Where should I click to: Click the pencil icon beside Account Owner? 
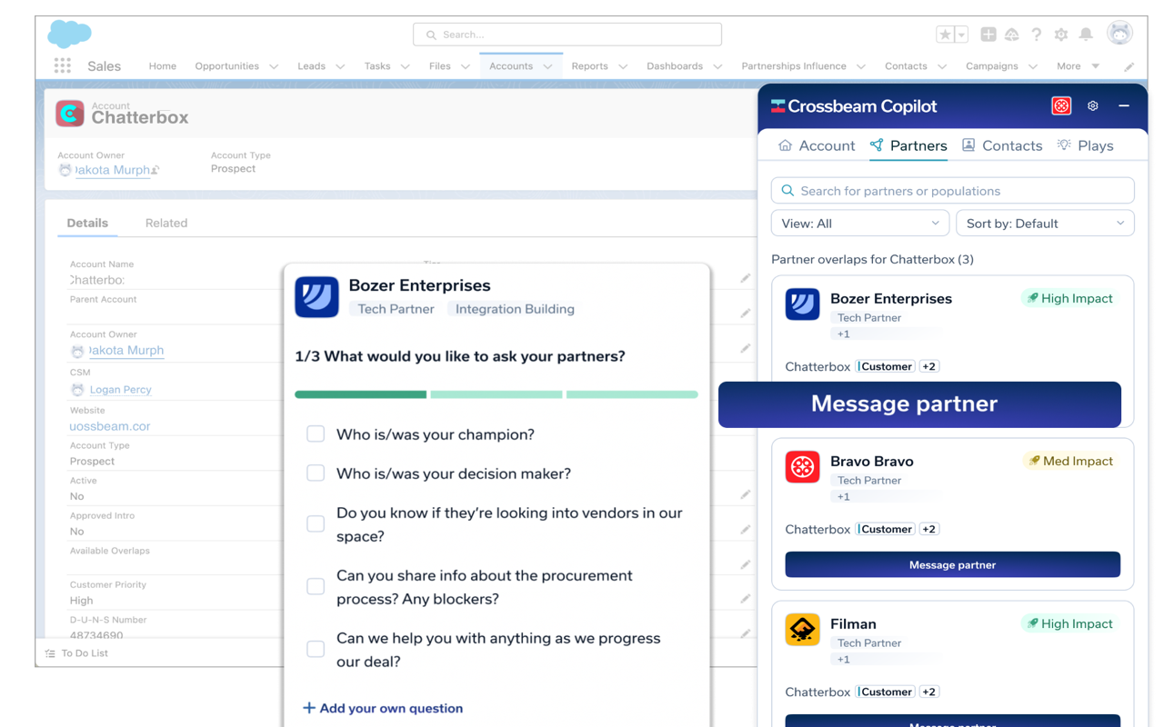(746, 347)
